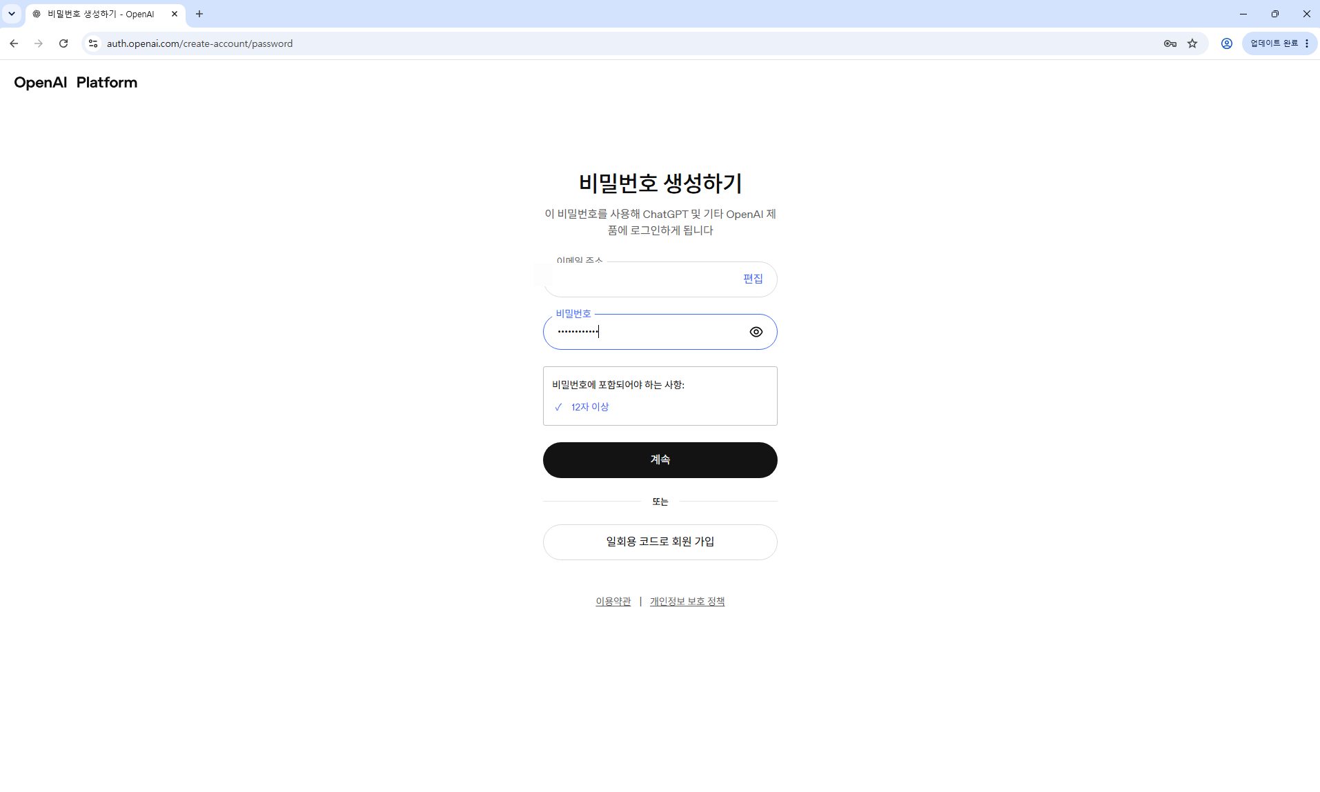1320x792 pixels.
Task: Bookmark this page with the star icon
Action: (x=1192, y=43)
